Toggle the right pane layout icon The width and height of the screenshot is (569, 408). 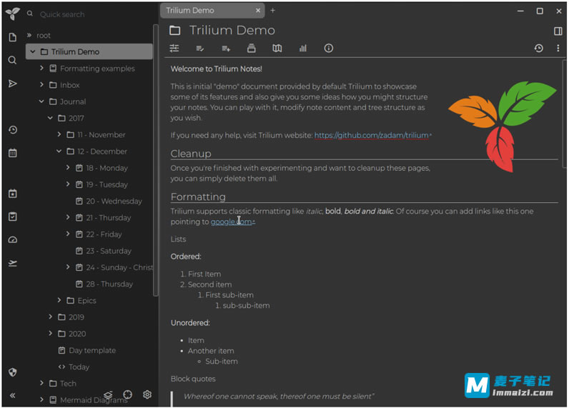(x=558, y=31)
